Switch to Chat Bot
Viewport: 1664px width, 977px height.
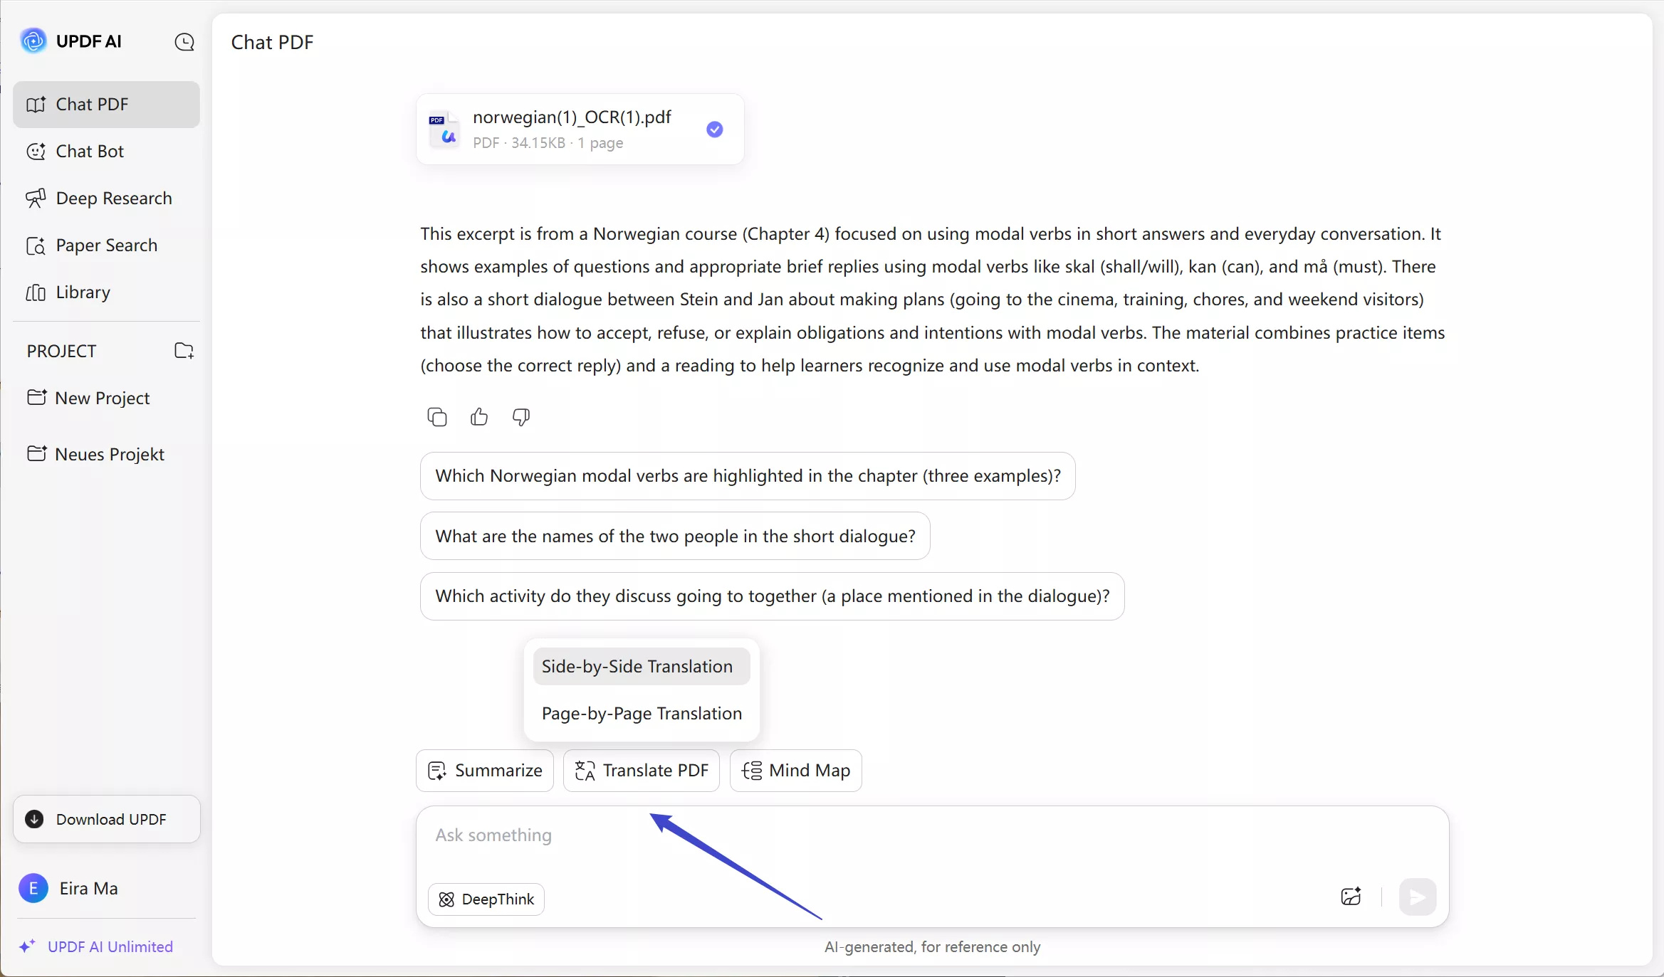coord(88,151)
